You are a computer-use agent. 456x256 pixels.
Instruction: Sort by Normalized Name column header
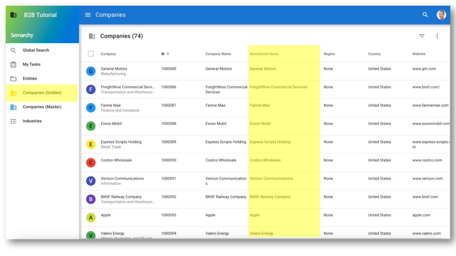pyautogui.click(x=264, y=54)
